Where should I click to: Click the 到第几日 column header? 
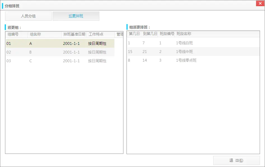150,34
